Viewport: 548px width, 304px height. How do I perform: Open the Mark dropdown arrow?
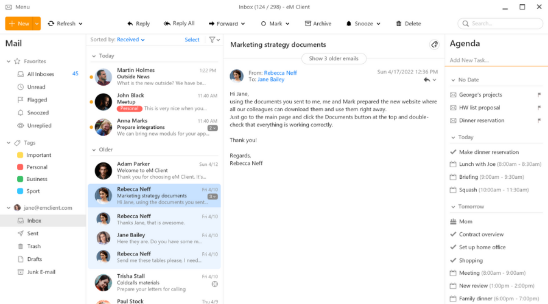click(x=287, y=24)
